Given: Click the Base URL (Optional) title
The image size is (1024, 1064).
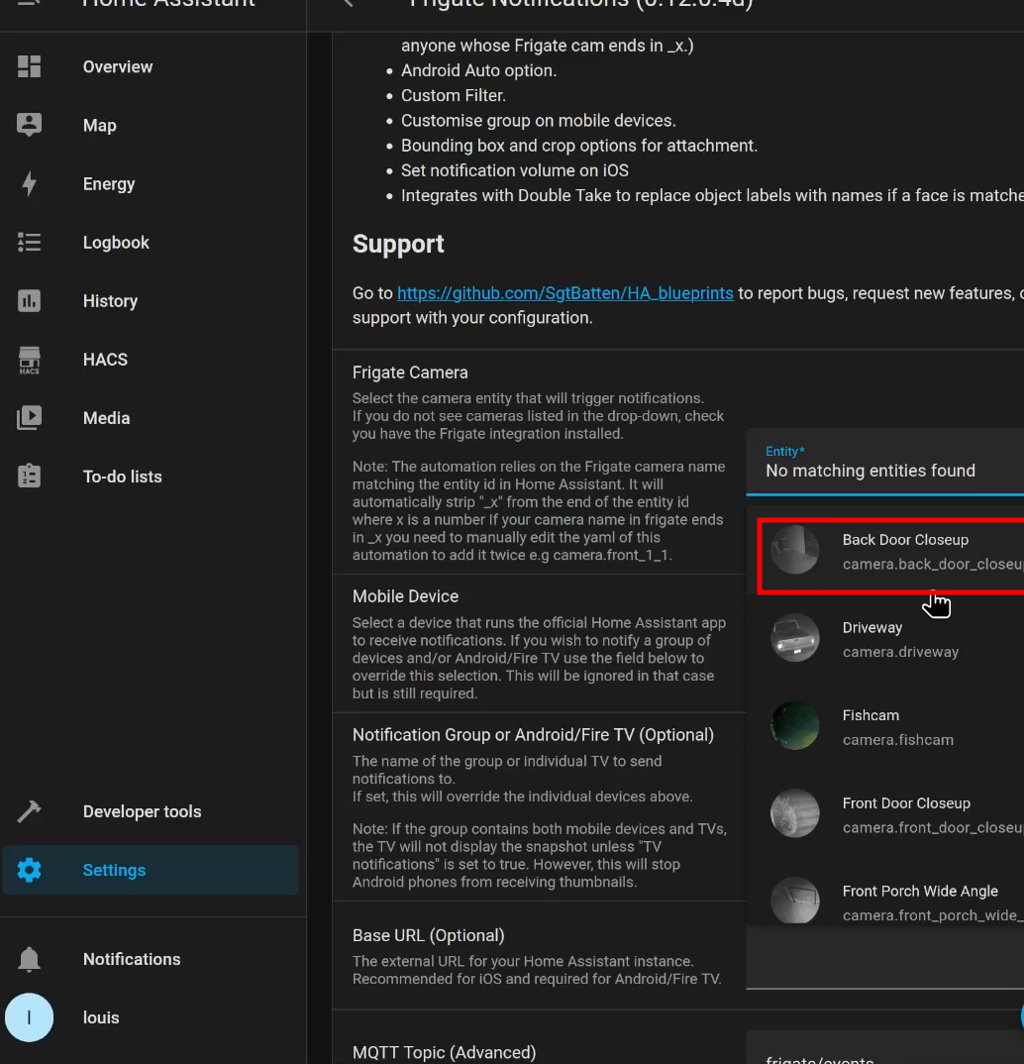Looking at the screenshot, I should (x=429, y=936).
